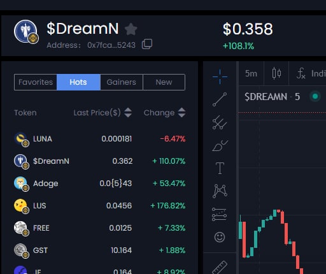The height and width of the screenshot is (274, 326).
Task: Click the Address 0x7fca...5243 text
Action: pos(91,45)
